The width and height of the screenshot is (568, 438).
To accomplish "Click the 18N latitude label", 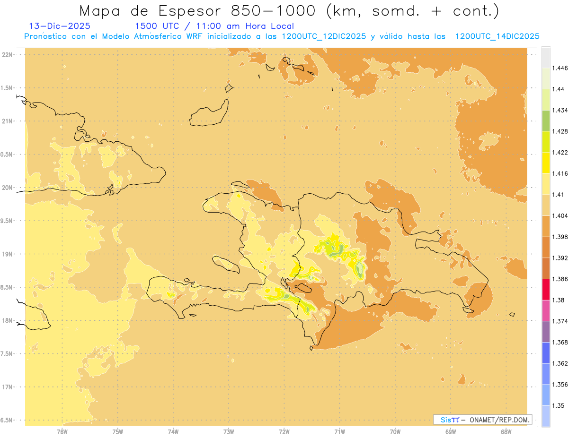I will click(x=7, y=320).
